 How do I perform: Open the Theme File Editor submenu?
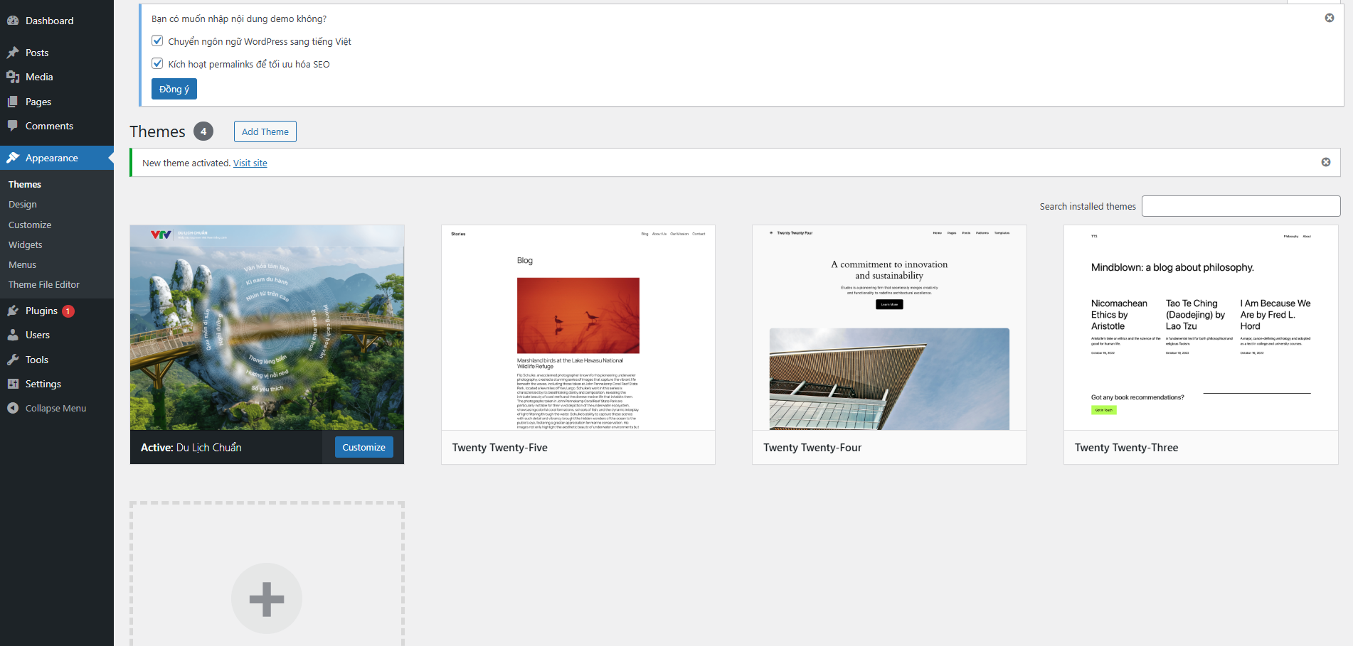point(44,284)
